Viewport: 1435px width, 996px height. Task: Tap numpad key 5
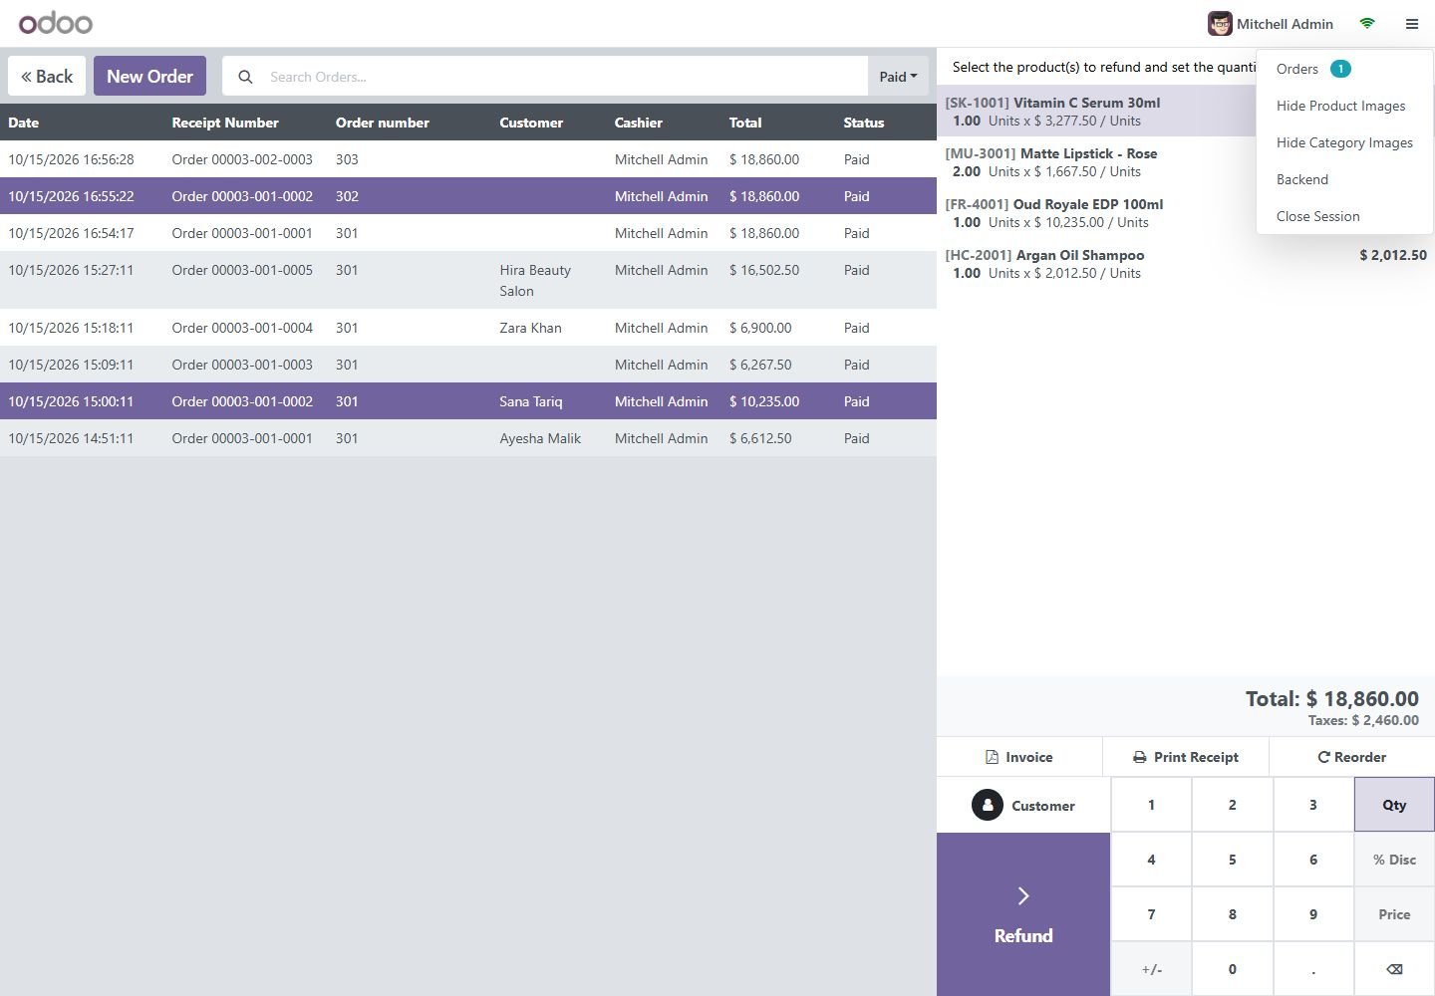point(1233,860)
